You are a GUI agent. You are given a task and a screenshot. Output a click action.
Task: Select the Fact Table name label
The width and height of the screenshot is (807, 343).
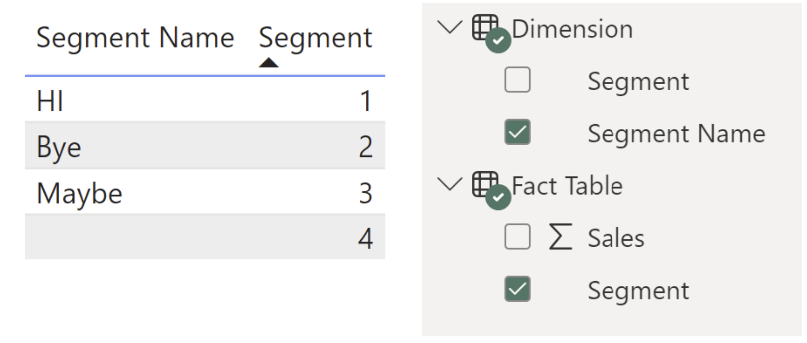(567, 186)
